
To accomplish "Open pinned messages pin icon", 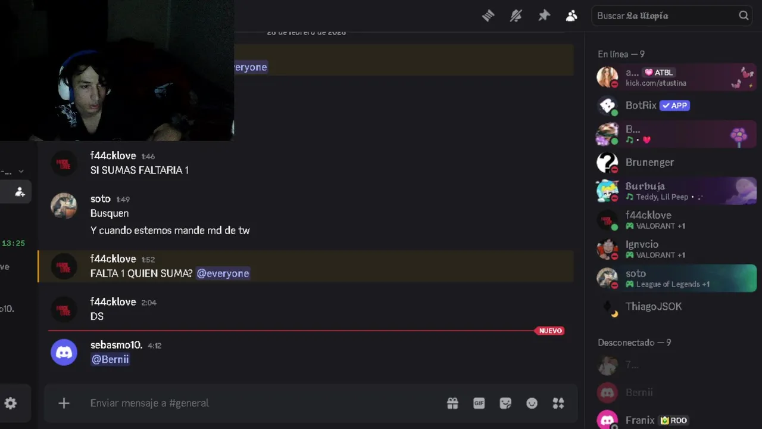I will [544, 16].
